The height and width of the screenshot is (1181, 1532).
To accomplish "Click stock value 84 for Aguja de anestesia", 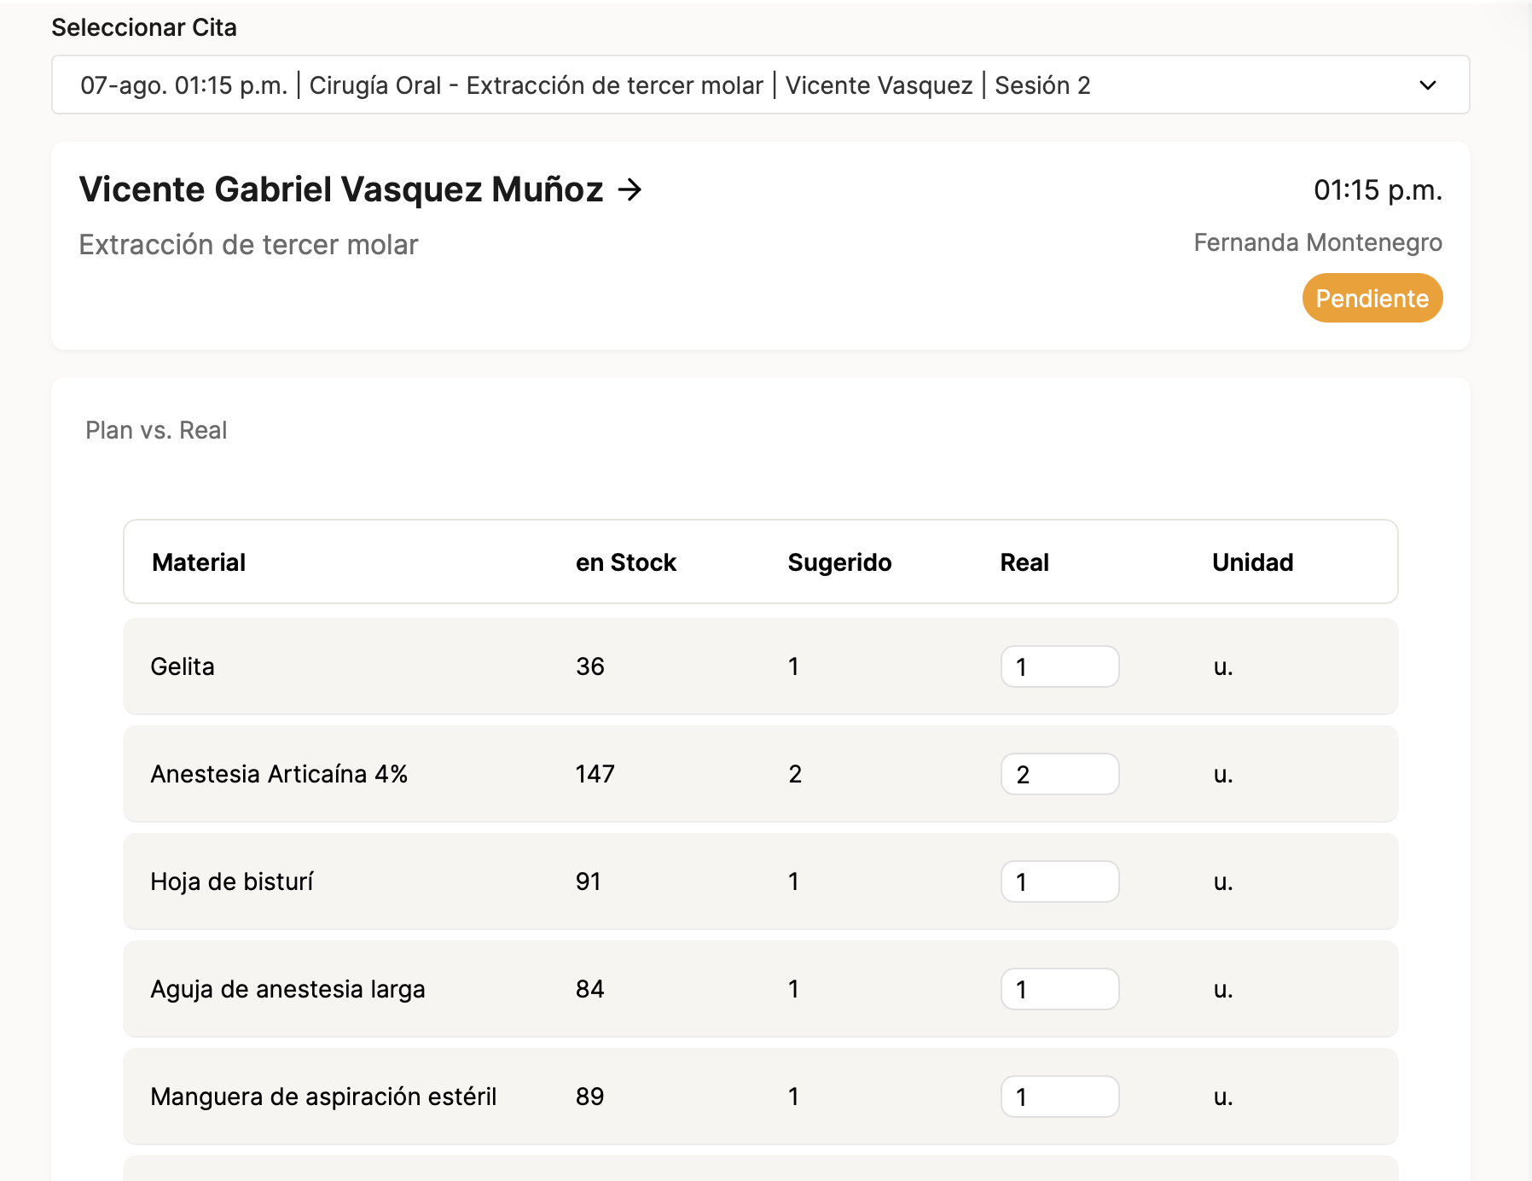I will pos(590,989).
